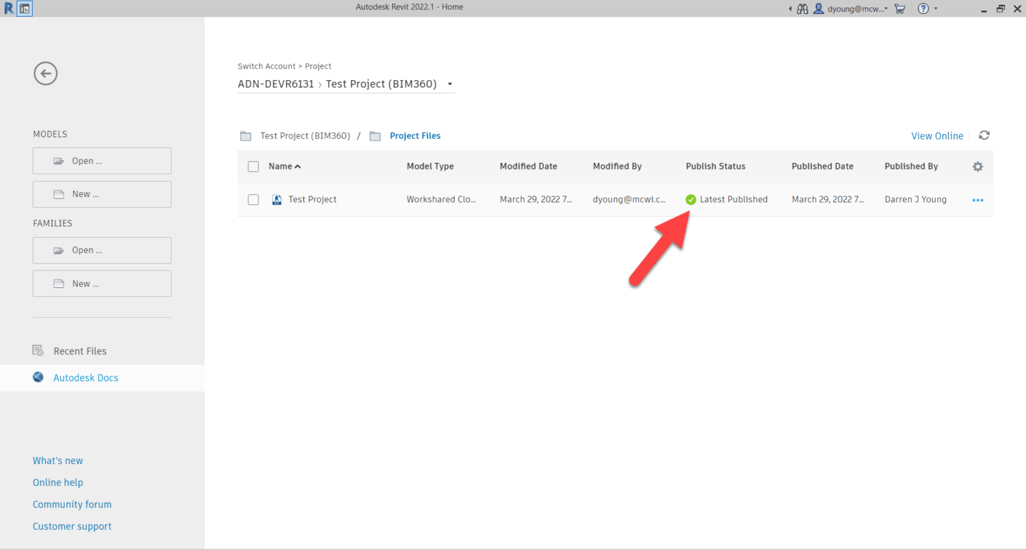Click the Recent Files icon in sidebar

37,350
